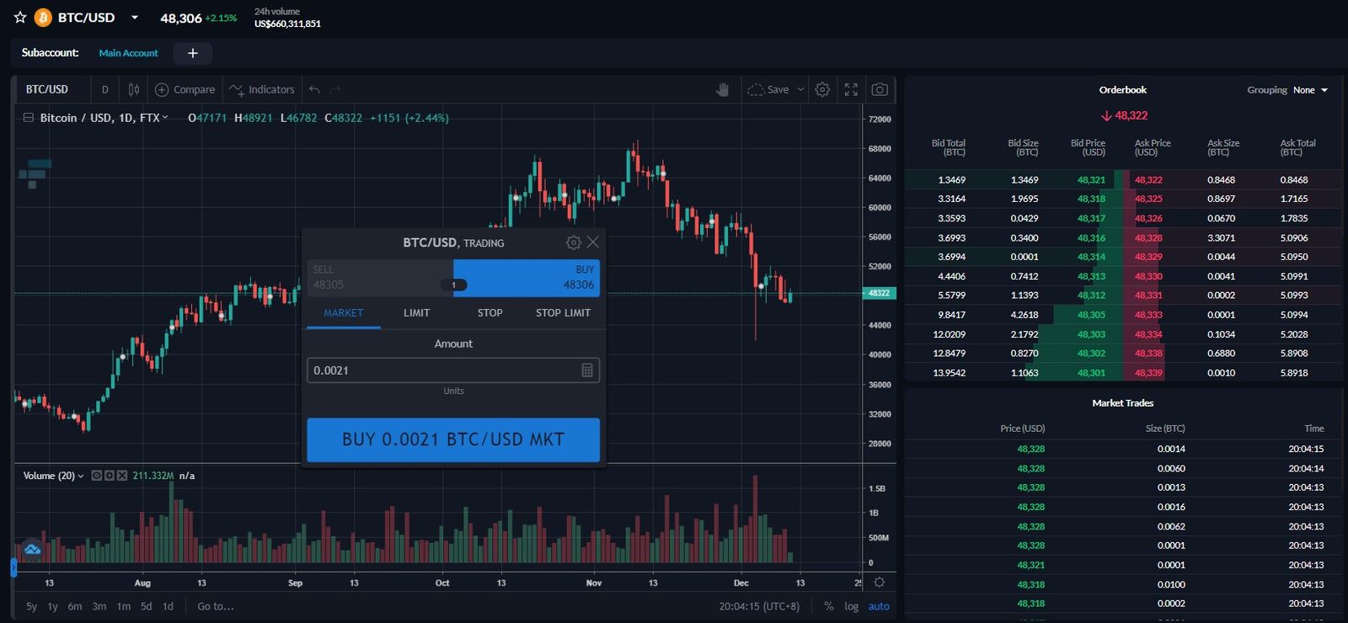Open time axis settings gear icon
Viewport: 1348px width, 623px height.
pyautogui.click(x=880, y=583)
